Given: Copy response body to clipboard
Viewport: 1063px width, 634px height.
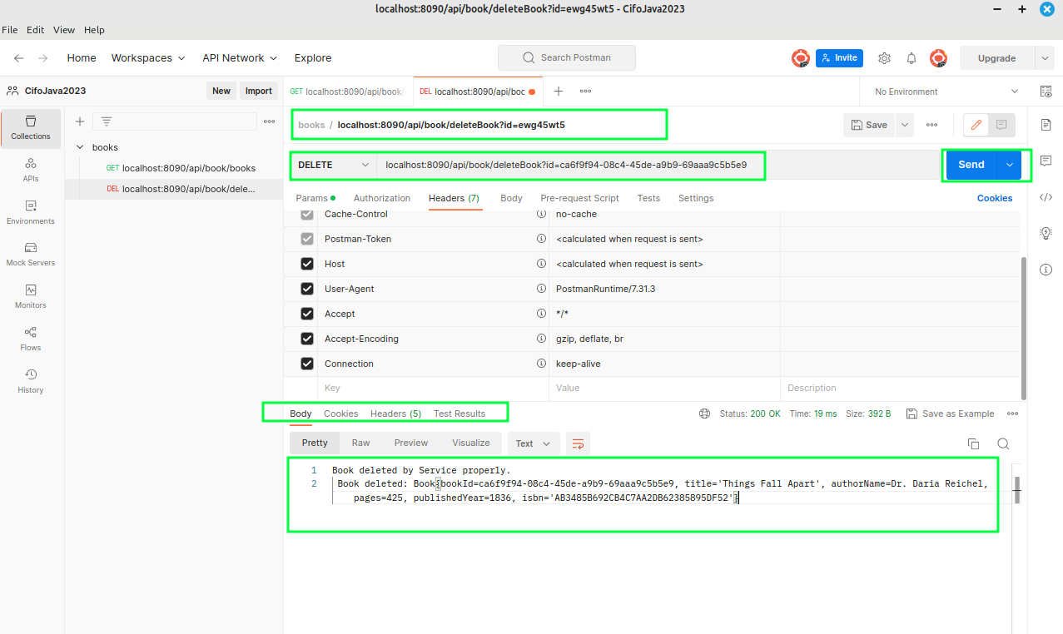Looking at the screenshot, I should point(973,443).
